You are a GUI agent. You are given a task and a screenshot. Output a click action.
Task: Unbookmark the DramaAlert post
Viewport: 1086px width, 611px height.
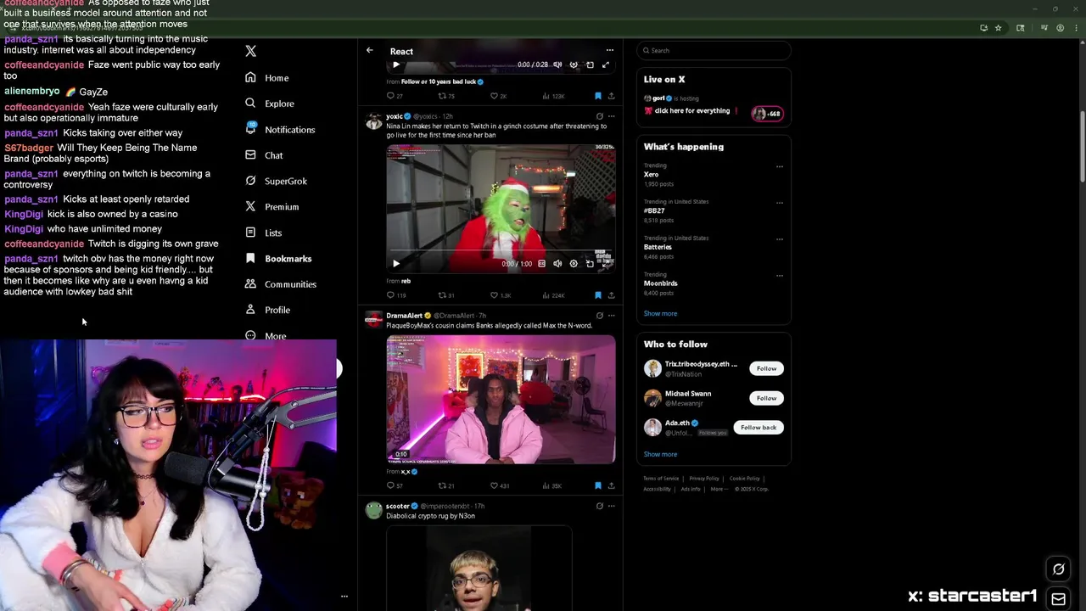(x=597, y=485)
